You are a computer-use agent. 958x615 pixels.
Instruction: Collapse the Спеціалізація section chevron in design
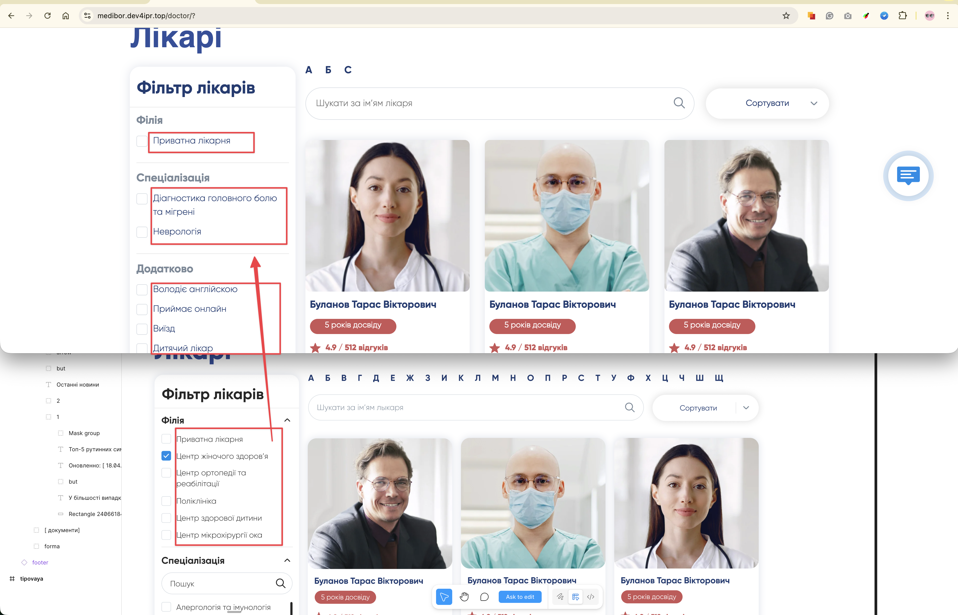click(287, 560)
